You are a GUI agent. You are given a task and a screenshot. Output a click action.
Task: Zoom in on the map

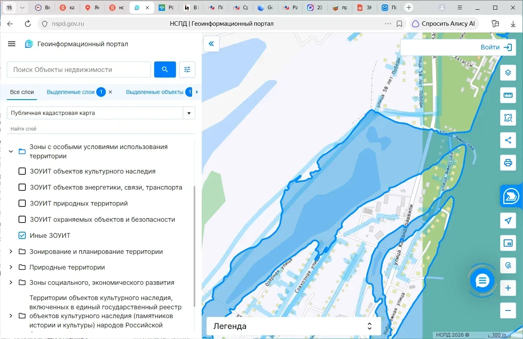coord(508,288)
